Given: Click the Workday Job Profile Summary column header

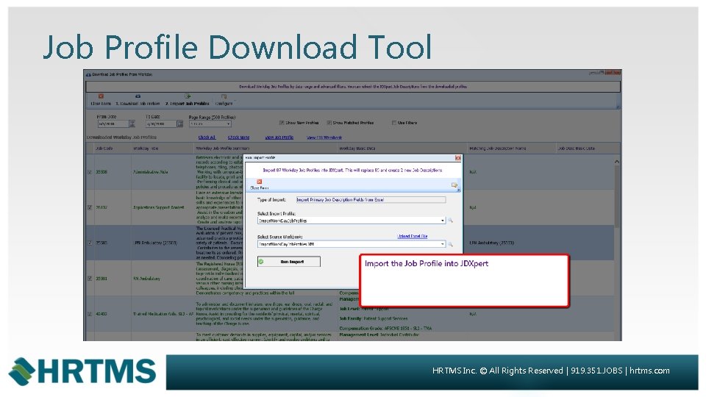Looking at the screenshot, I should click(265, 148).
